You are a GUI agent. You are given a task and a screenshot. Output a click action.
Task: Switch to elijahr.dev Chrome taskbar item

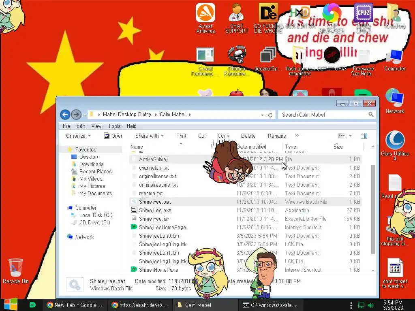click(140, 305)
